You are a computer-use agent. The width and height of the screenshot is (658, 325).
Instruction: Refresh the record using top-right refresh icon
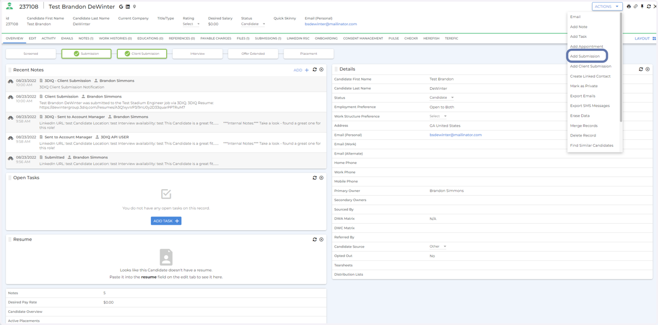649,7
